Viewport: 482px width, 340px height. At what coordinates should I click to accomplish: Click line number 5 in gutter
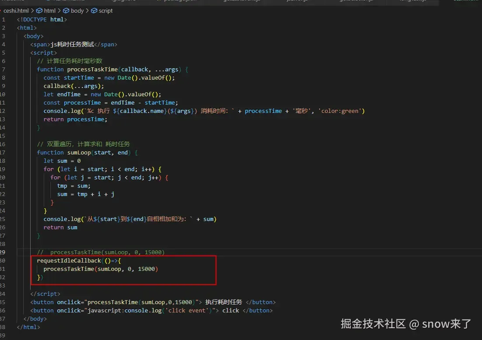(4, 53)
